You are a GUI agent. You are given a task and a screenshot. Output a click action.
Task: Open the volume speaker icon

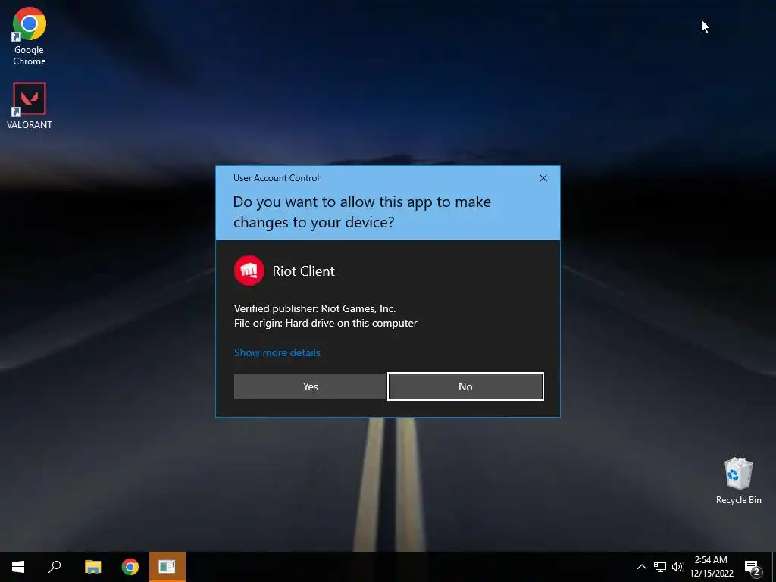pyautogui.click(x=677, y=567)
